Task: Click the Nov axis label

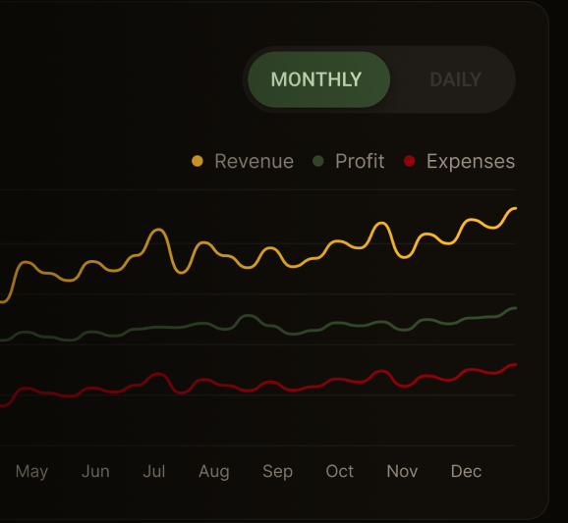Action: pos(402,471)
